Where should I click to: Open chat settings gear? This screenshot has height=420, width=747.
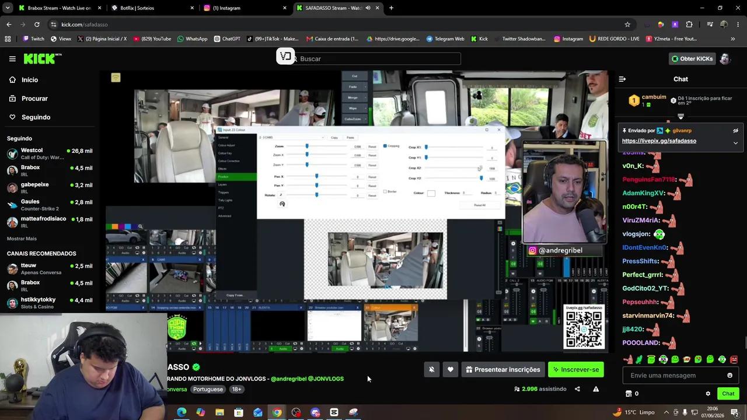708,394
